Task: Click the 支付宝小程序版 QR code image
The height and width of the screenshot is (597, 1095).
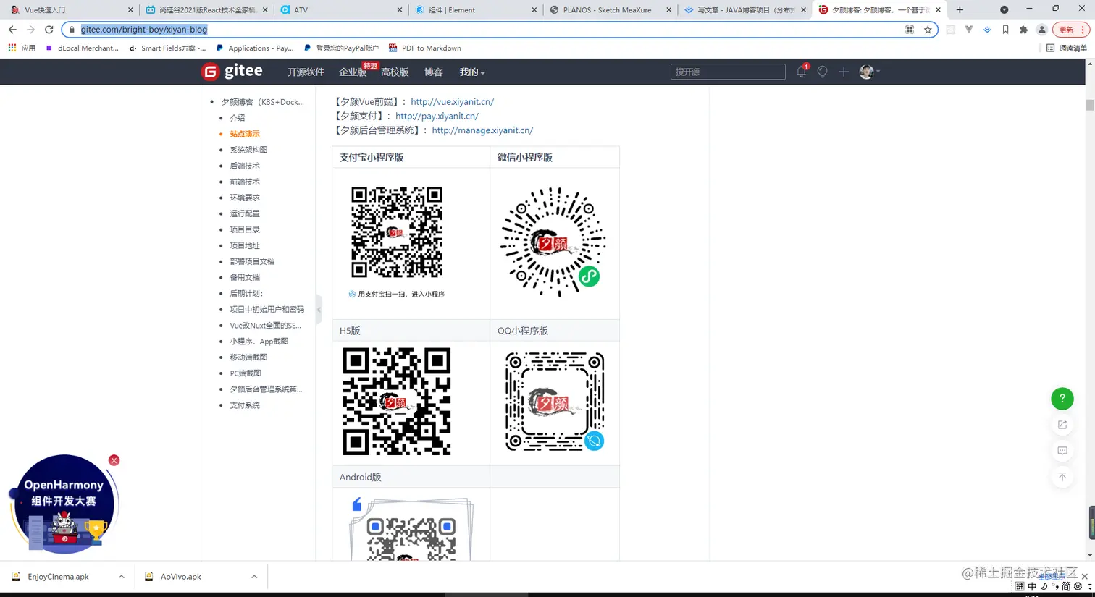Action: click(x=397, y=233)
